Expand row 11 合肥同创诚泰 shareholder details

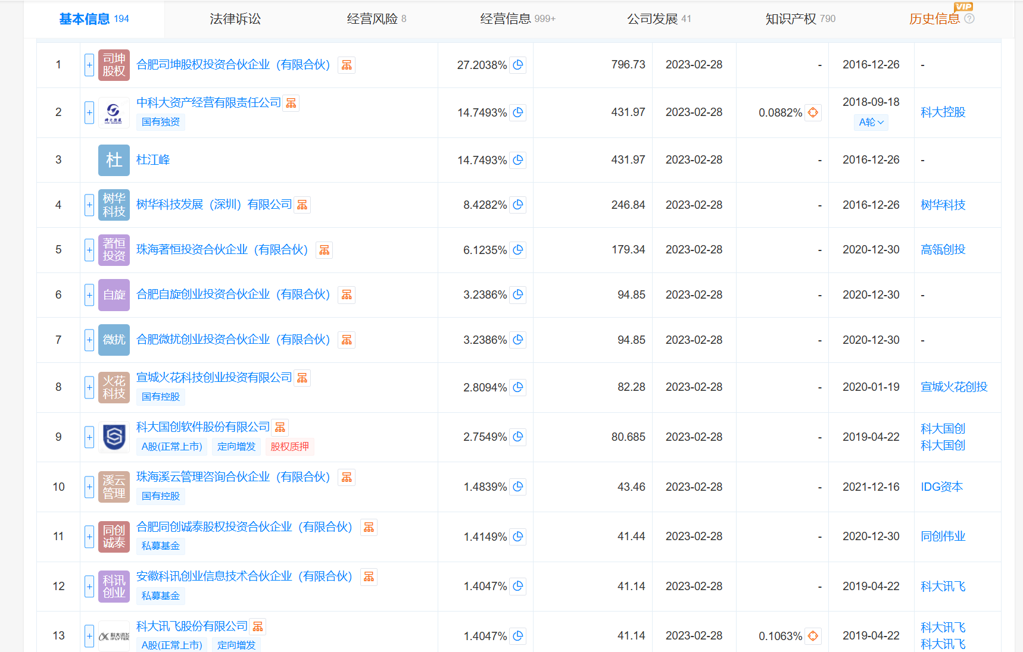[89, 537]
